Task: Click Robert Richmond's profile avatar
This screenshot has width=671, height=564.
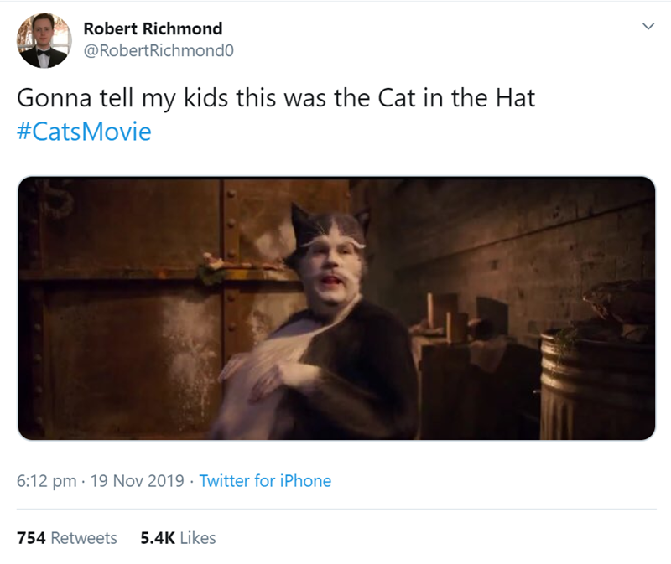Action: (44, 40)
